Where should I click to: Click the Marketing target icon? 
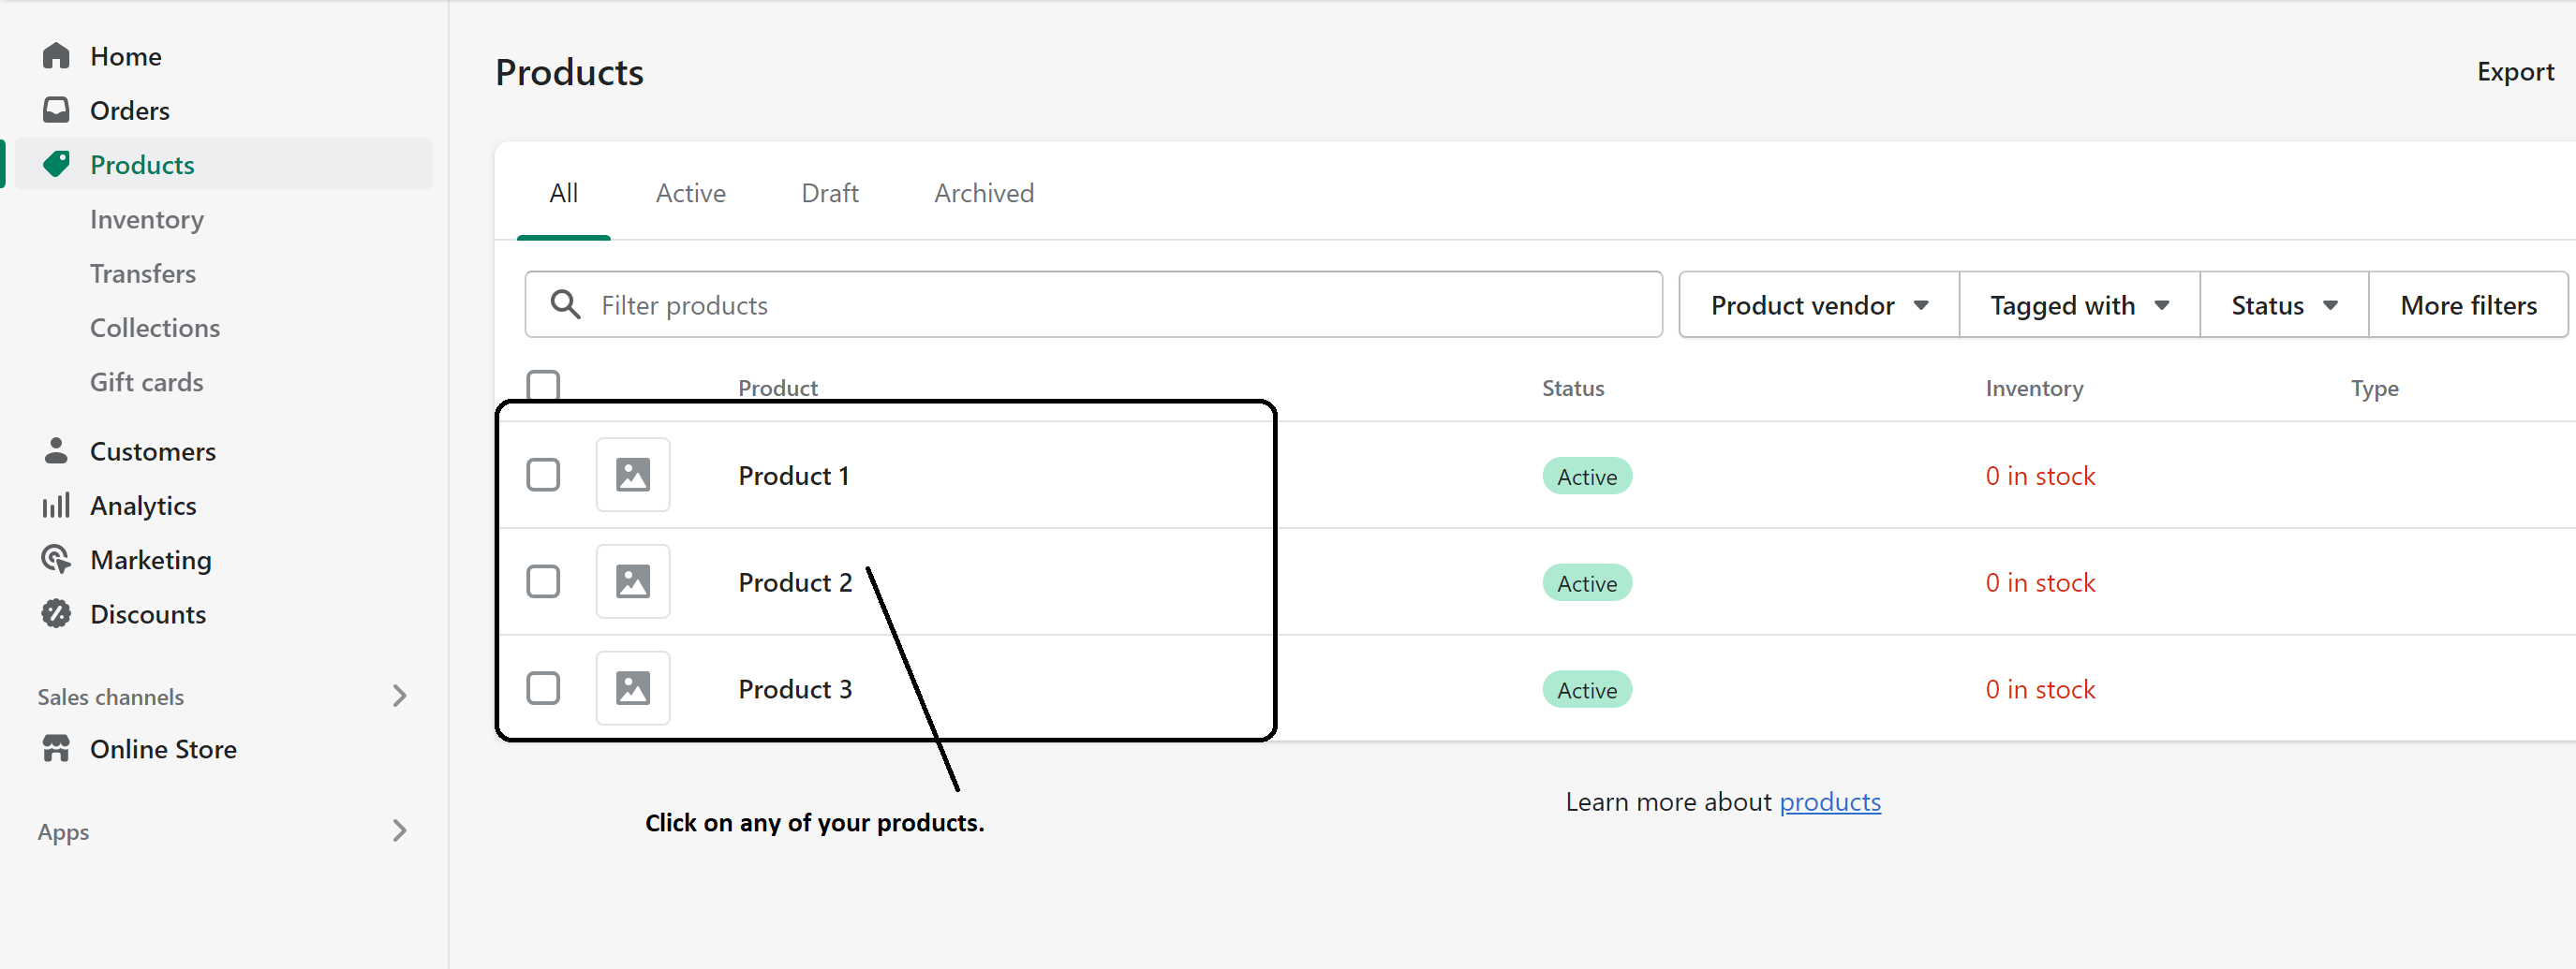(x=56, y=560)
